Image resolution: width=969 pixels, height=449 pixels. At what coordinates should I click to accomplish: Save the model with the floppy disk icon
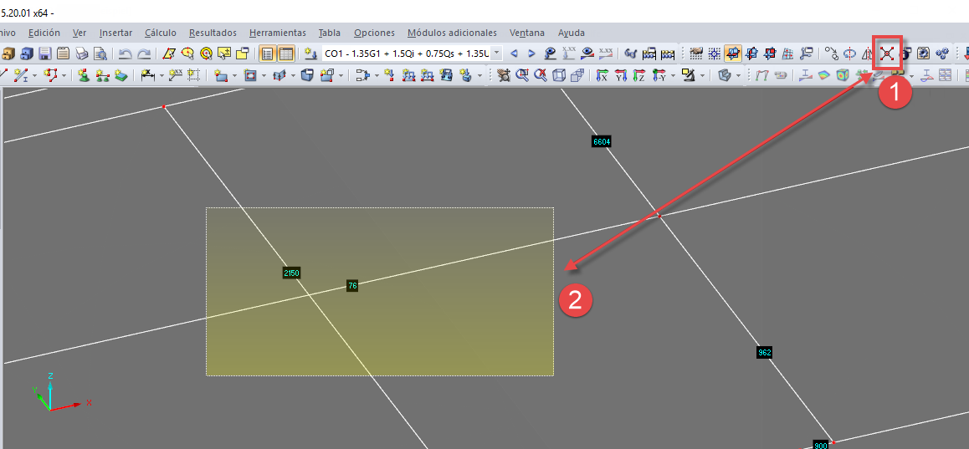click(x=45, y=54)
